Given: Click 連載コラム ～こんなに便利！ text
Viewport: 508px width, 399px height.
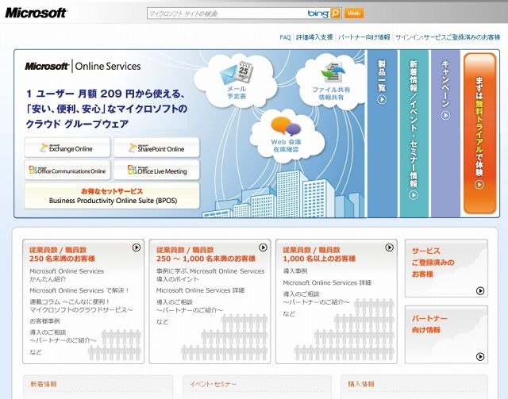Looking at the screenshot, I should [x=81, y=305].
